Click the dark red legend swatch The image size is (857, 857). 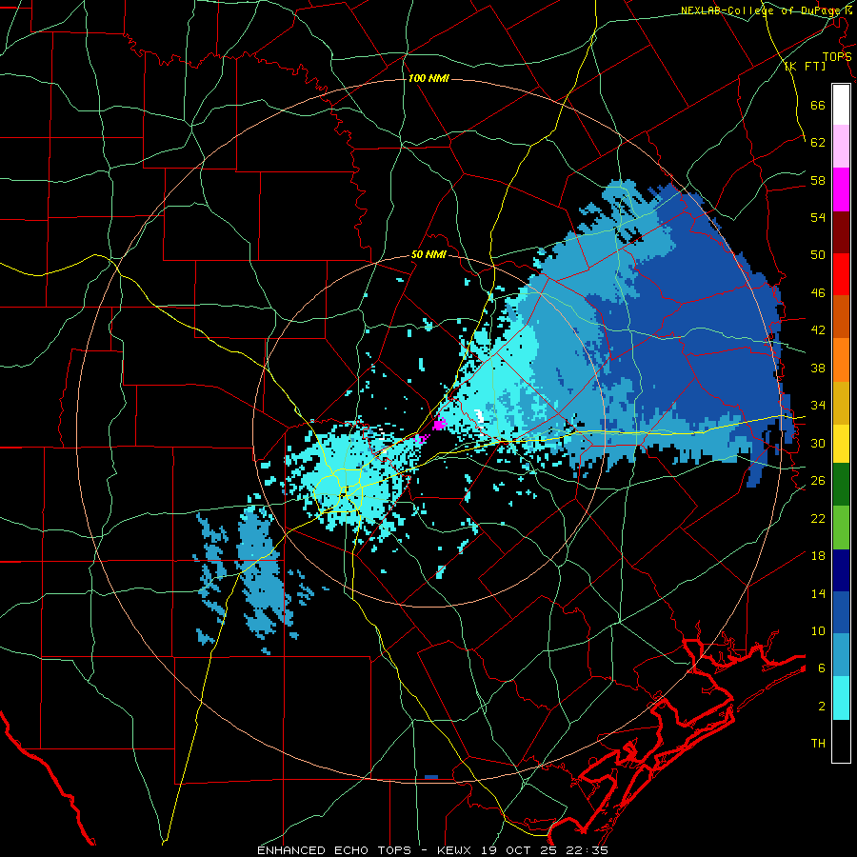(x=841, y=231)
